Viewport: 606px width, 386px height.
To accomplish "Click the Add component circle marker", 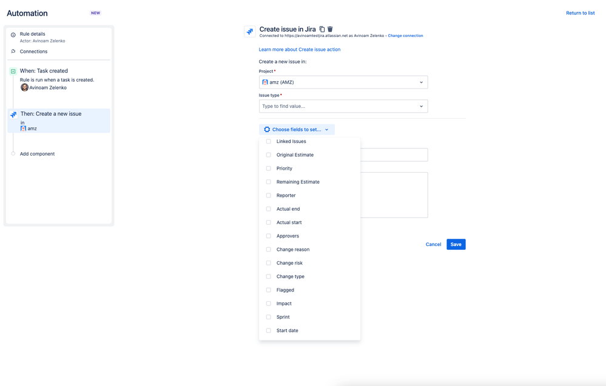I will point(13,154).
